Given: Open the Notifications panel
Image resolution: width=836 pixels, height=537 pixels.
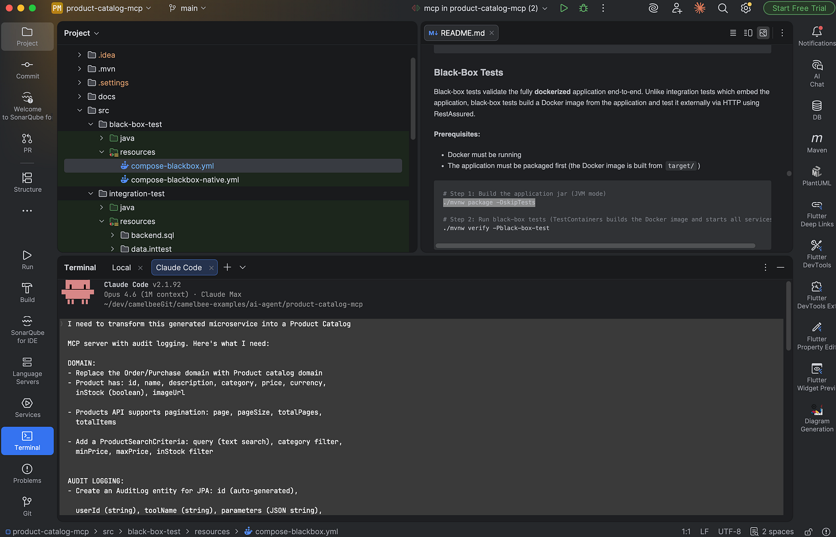Looking at the screenshot, I should [817, 36].
